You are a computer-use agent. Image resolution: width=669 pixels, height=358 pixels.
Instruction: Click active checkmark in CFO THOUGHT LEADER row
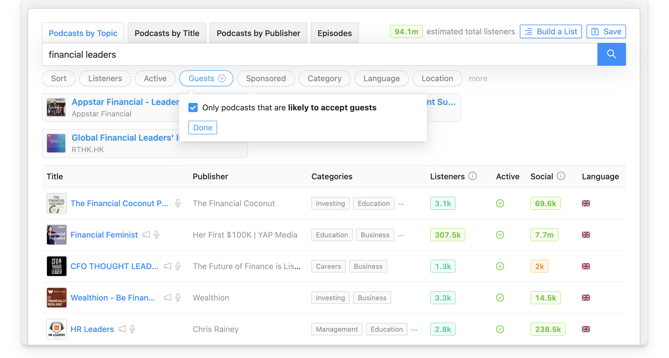point(500,266)
